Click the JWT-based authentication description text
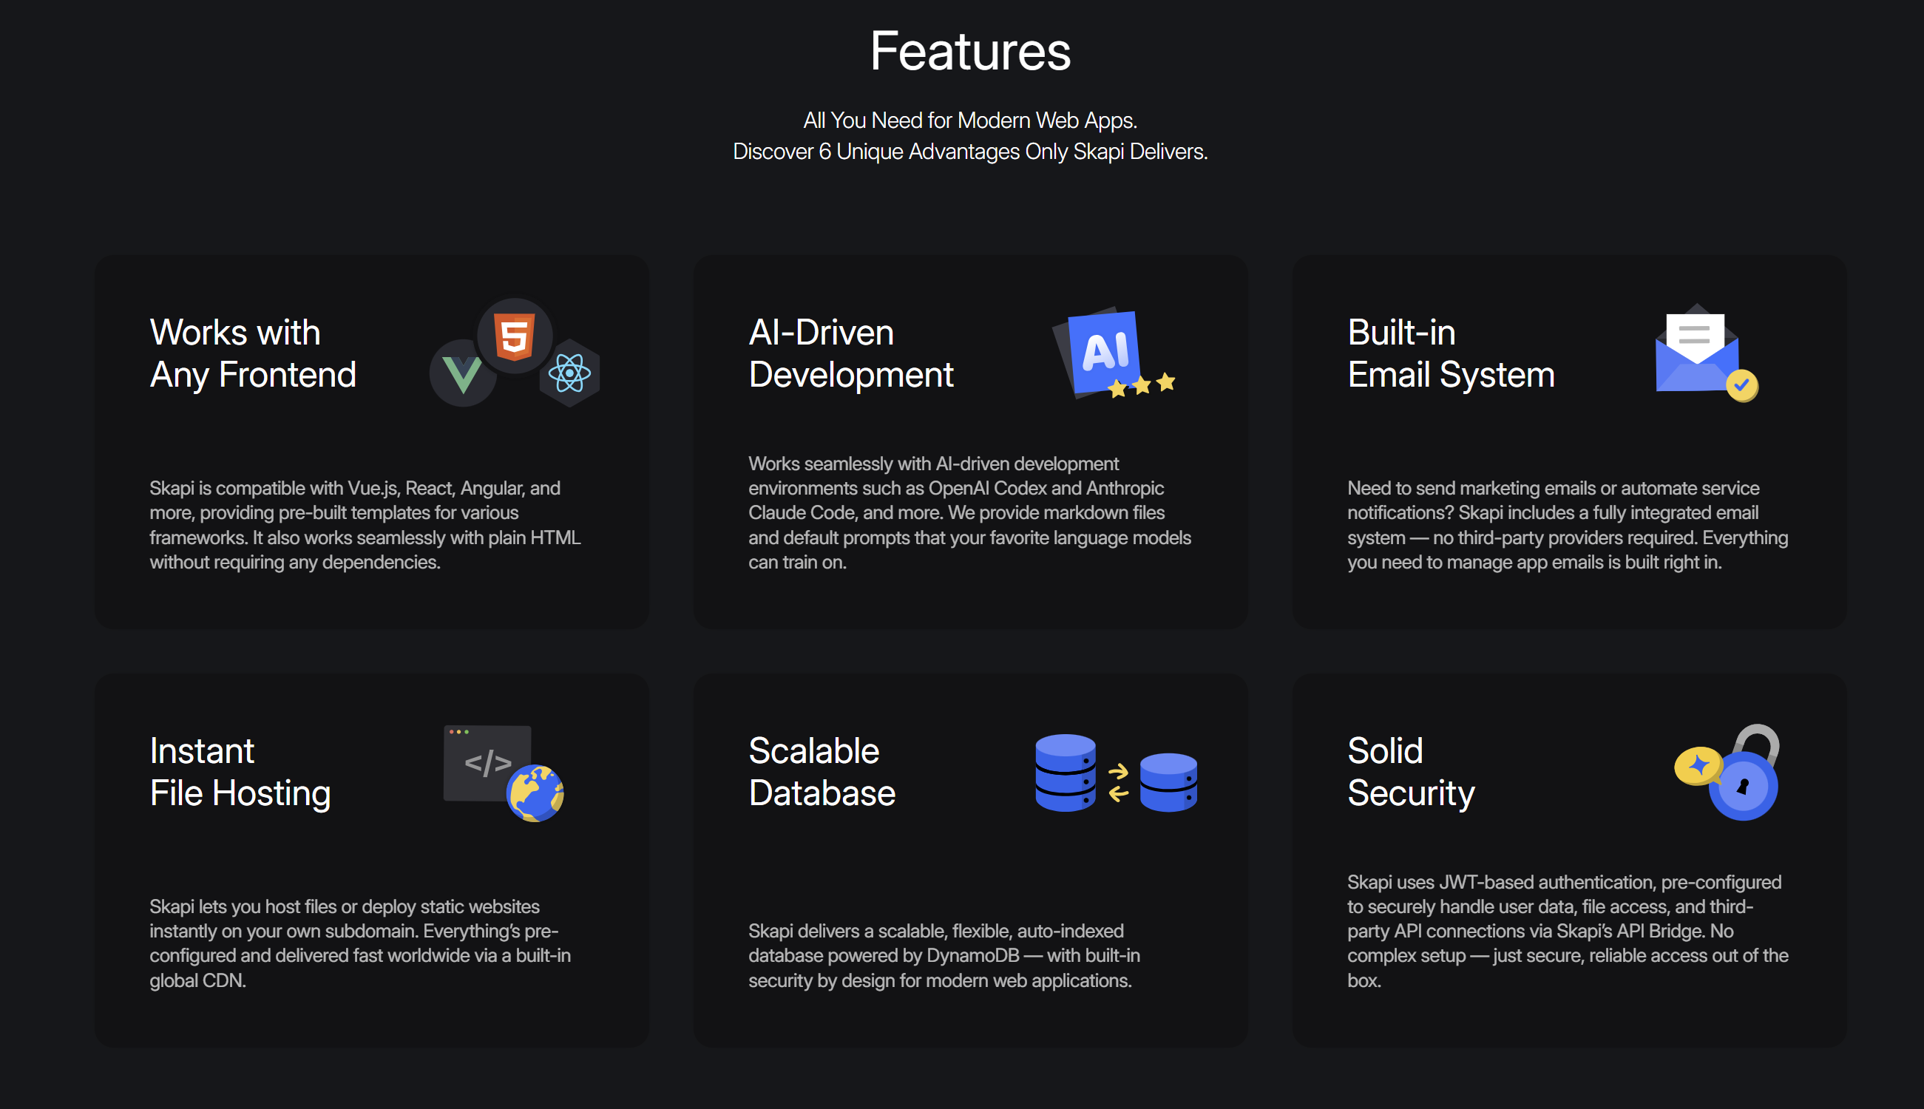The image size is (1924, 1109). (x=1567, y=931)
